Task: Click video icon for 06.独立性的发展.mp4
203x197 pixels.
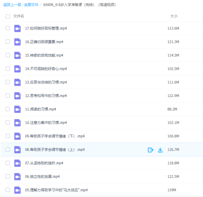Action: [x=18, y=177]
